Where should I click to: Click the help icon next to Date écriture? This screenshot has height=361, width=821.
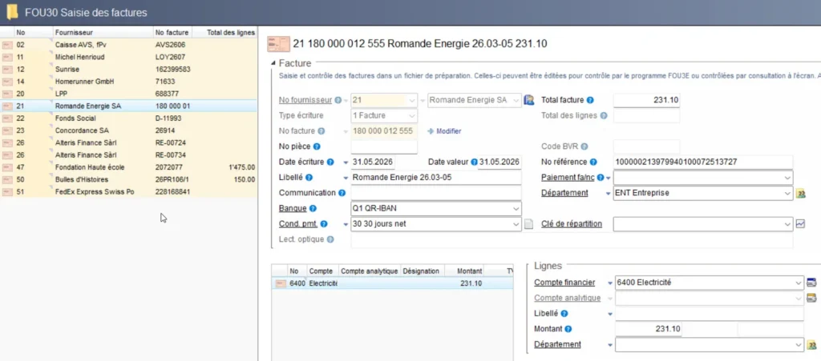pyautogui.click(x=330, y=162)
